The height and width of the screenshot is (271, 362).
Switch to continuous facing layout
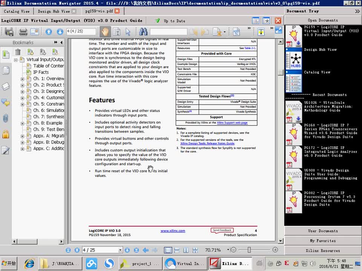[x=195, y=250]
